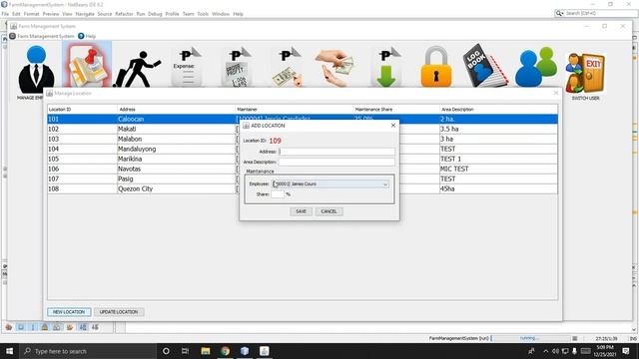The width and height of the screenshot is (639, 359).
Task: Click the 'MIC TEST' area description cell
Action: [498, 169]
